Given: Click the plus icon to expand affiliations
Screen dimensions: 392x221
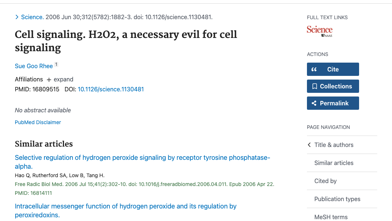Looking at the screenshot, I should 50,79.
